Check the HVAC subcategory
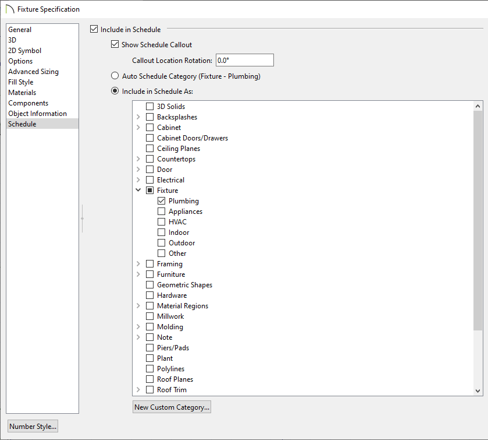This screenshot has height=440, width=488. click(x=161, y=221)
